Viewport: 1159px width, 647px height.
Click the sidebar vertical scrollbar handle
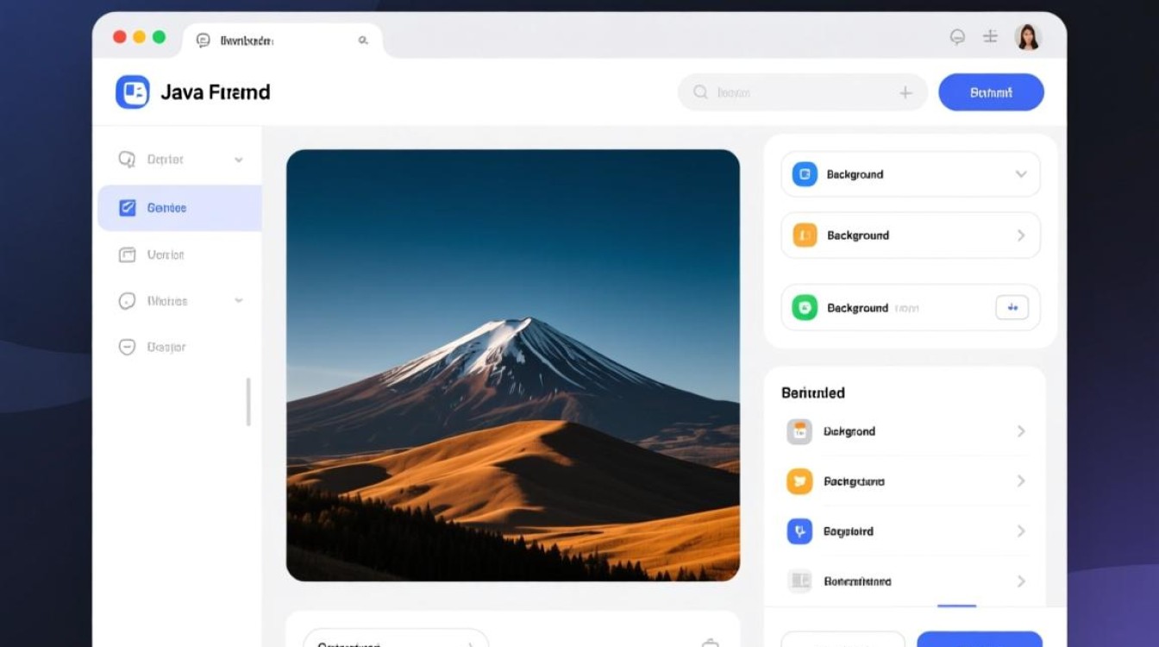pyautogui.click(x=248, y=402)
